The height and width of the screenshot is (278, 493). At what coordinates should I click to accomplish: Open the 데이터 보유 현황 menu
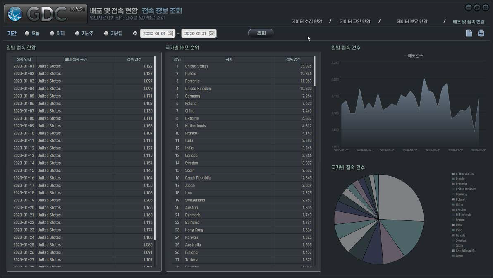point(412,22)
